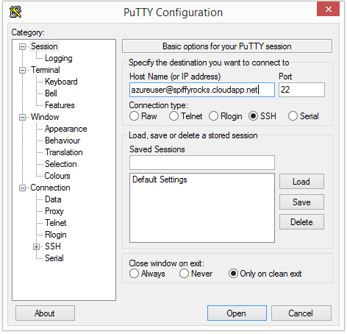Go to Appearance under Window

tap(66, 129)
